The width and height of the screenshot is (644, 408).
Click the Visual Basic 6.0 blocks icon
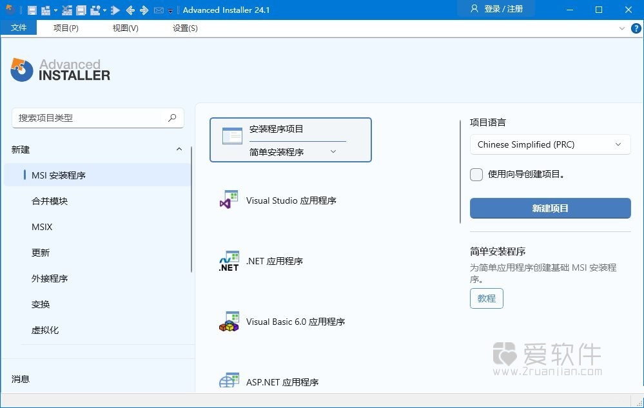pos(229,322)
